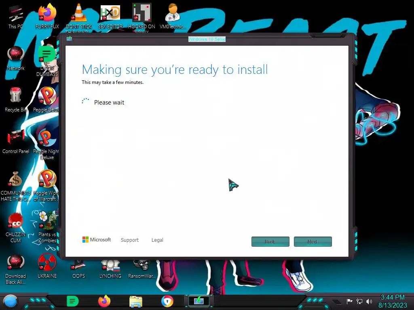Click the 'Please wait' status text
The image size is (414, 310).
(109, 102)
